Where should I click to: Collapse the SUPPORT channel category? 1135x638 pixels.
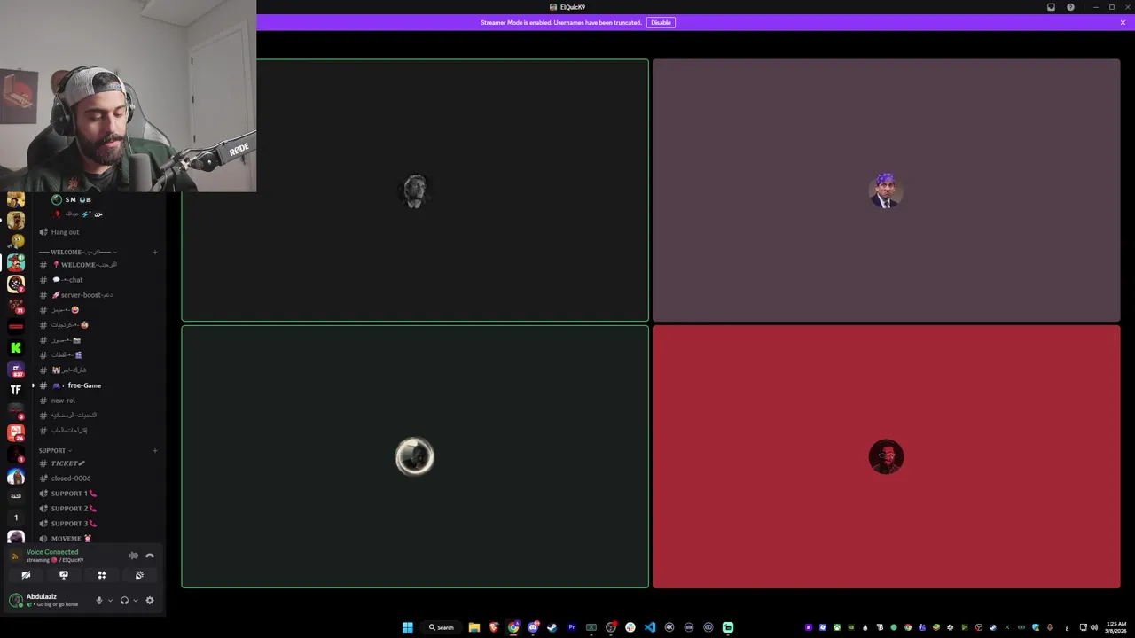[x=55, y=450]
